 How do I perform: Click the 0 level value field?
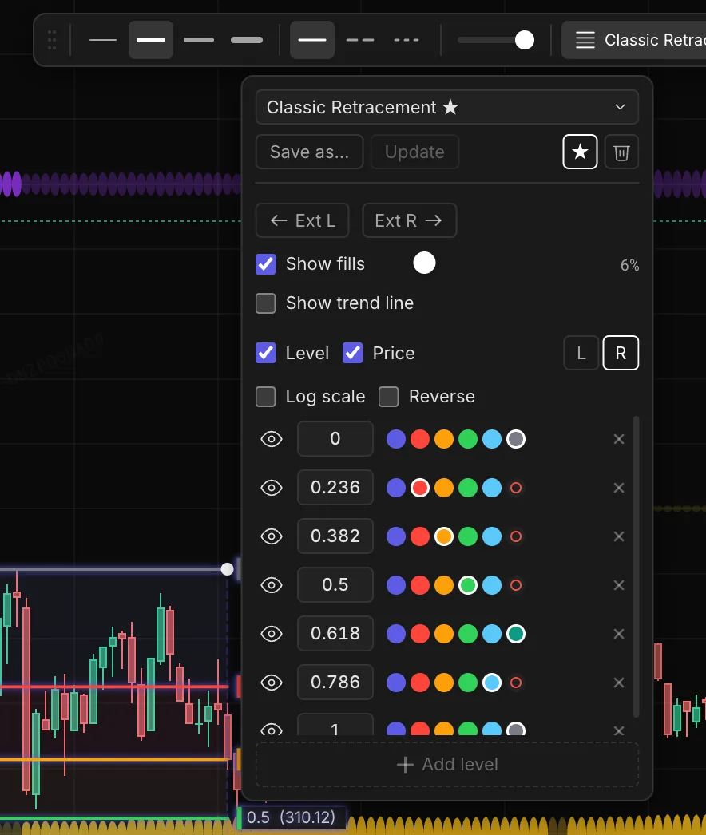click(x=335, y=439)
